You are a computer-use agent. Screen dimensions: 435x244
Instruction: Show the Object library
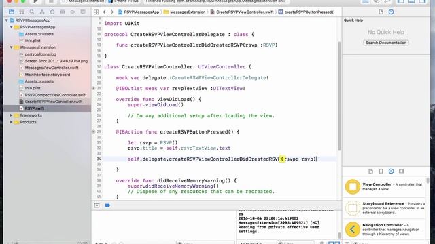pos(391,171)
